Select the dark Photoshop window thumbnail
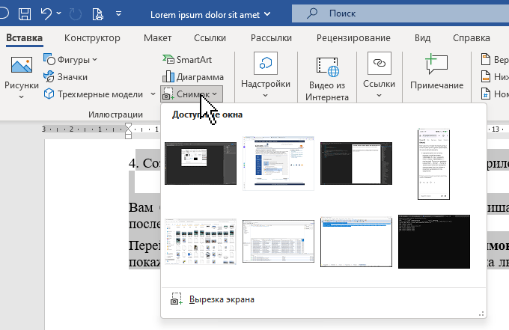Screen dimensions: 509x330 (201, 164)
